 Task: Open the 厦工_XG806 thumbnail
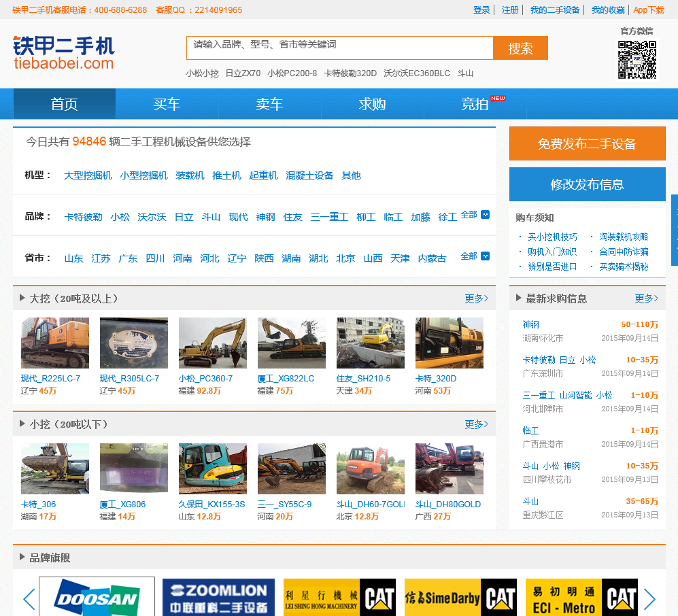click(x=134, y=469)
